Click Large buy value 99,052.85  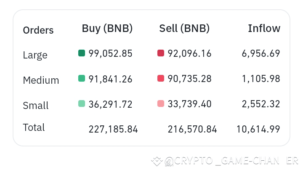110,53
